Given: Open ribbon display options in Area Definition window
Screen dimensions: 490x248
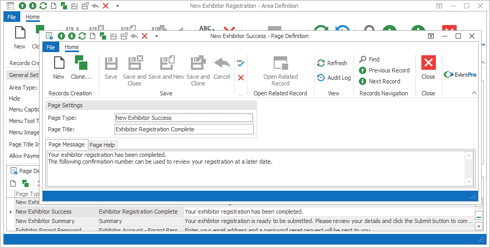Looking at the screenshot, I should 440,6.
